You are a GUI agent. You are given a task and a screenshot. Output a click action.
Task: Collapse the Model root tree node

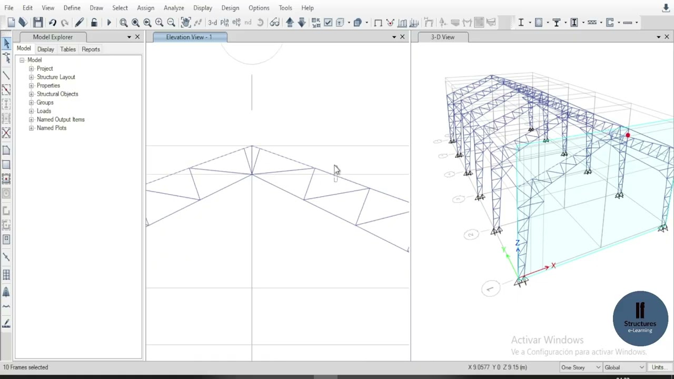[x=22, y=60]
